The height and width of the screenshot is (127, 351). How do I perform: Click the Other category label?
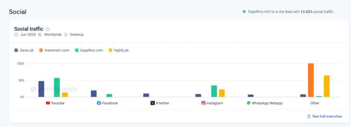point(315,103)
